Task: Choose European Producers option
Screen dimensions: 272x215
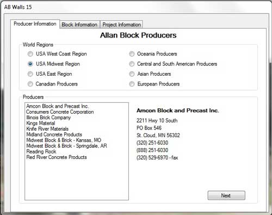Action: 132,84
